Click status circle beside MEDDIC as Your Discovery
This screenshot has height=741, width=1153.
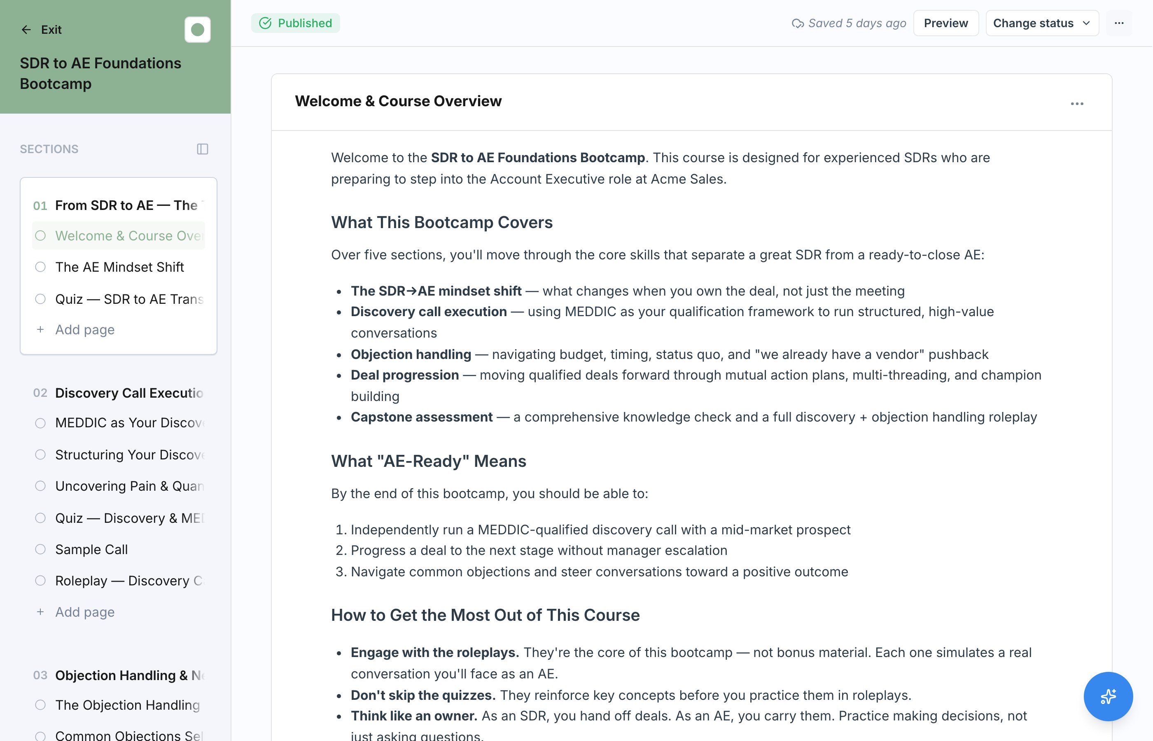click(x=40, y=423)
